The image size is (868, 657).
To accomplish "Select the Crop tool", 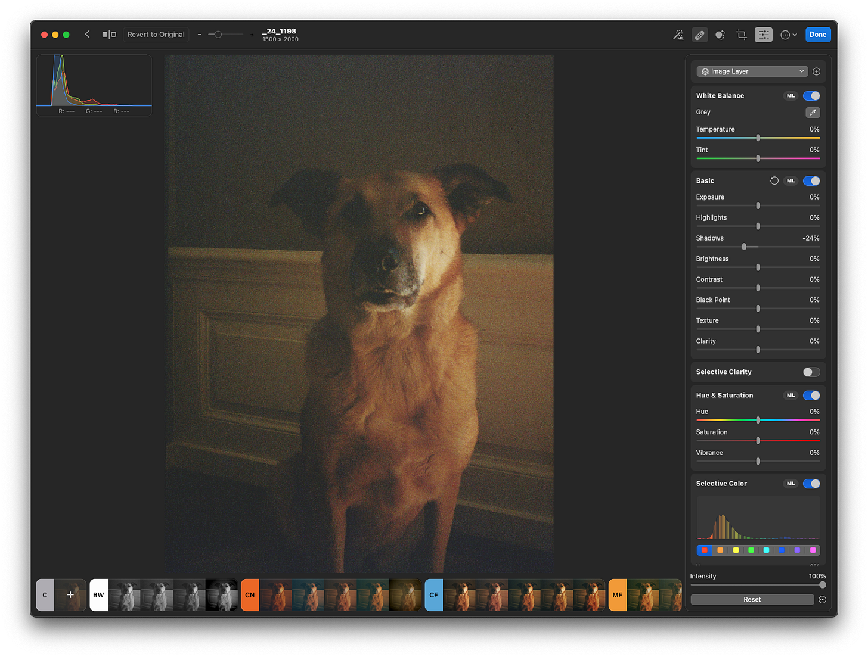I will tap(742, 35).
